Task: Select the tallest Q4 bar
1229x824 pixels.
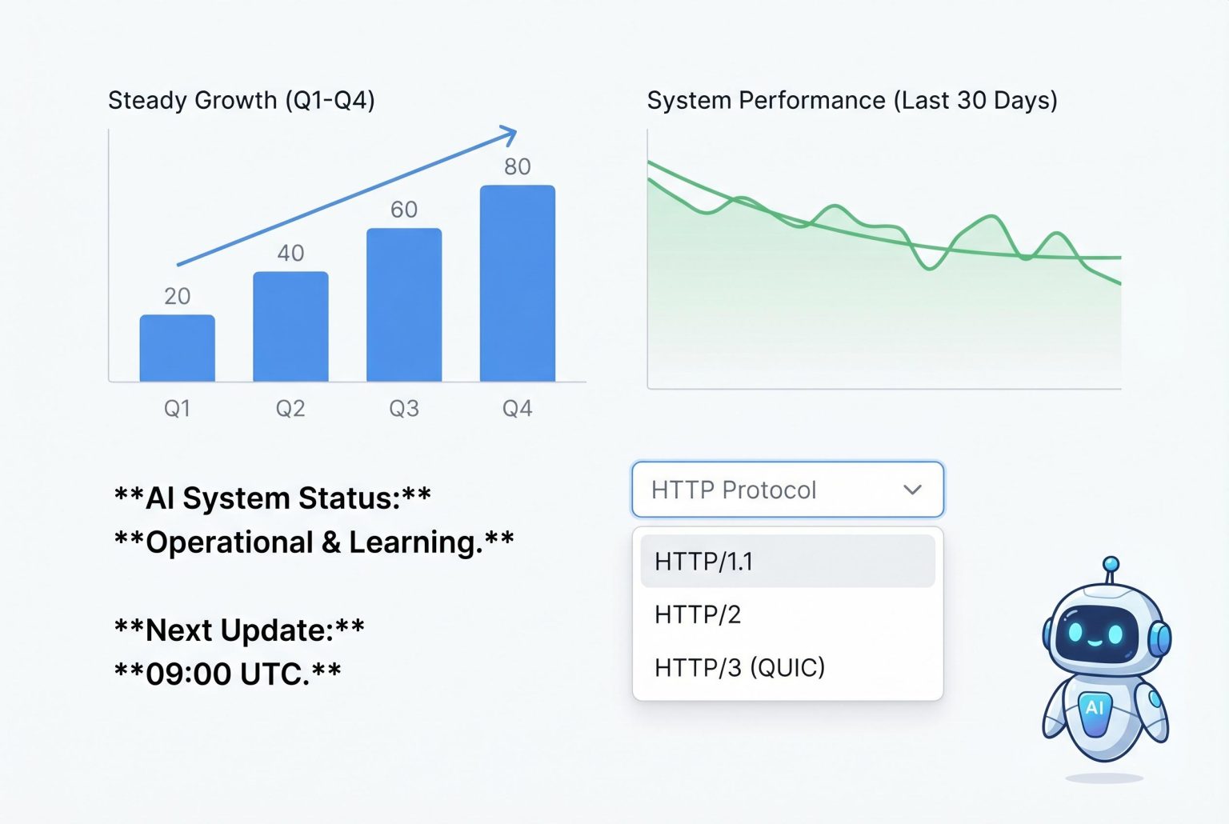Action: [518, 284]
